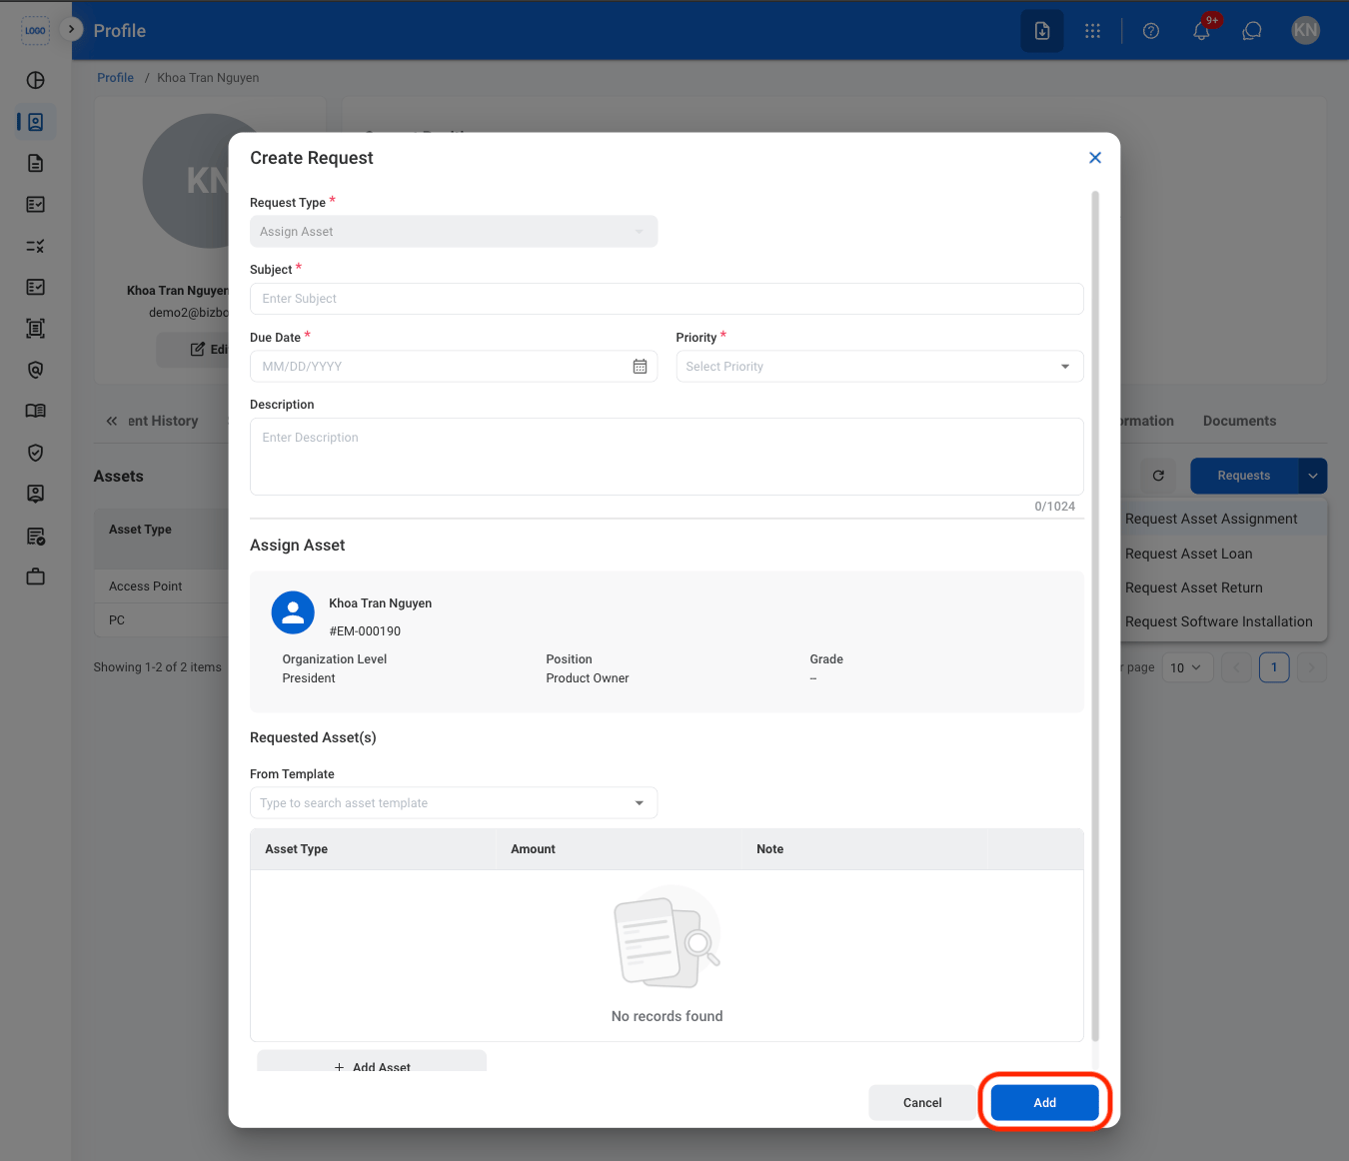Focus the Enter Subject field
The height and width of the screenshot is (1161, 1349).
coord(667,299)
